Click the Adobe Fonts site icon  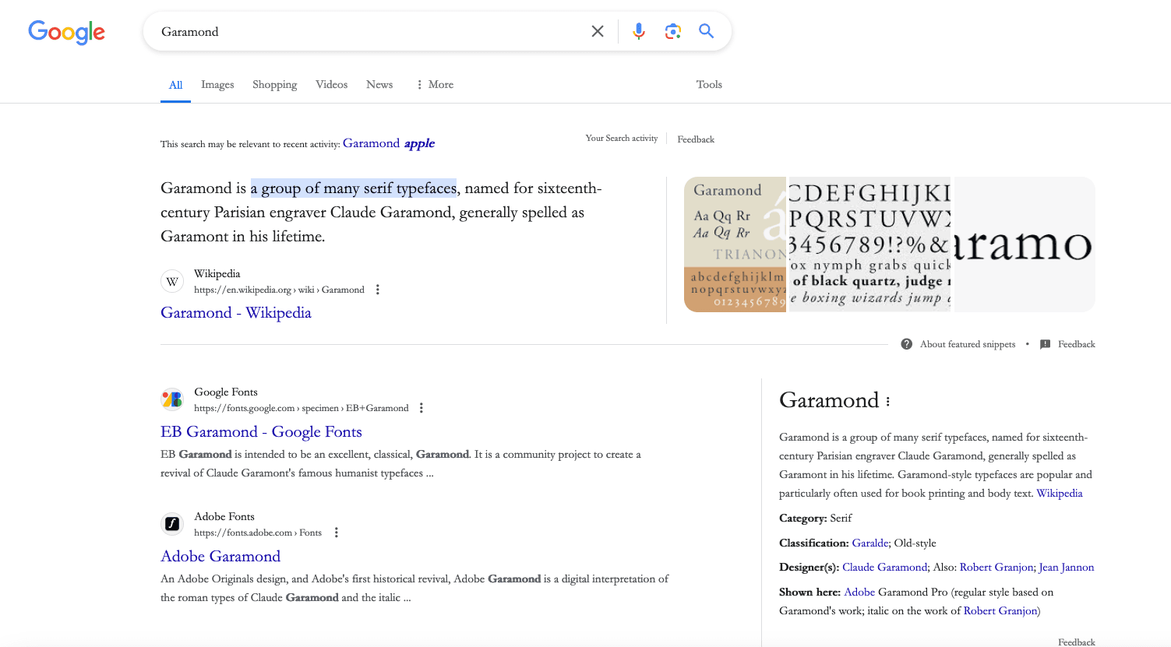click(172, 524)
